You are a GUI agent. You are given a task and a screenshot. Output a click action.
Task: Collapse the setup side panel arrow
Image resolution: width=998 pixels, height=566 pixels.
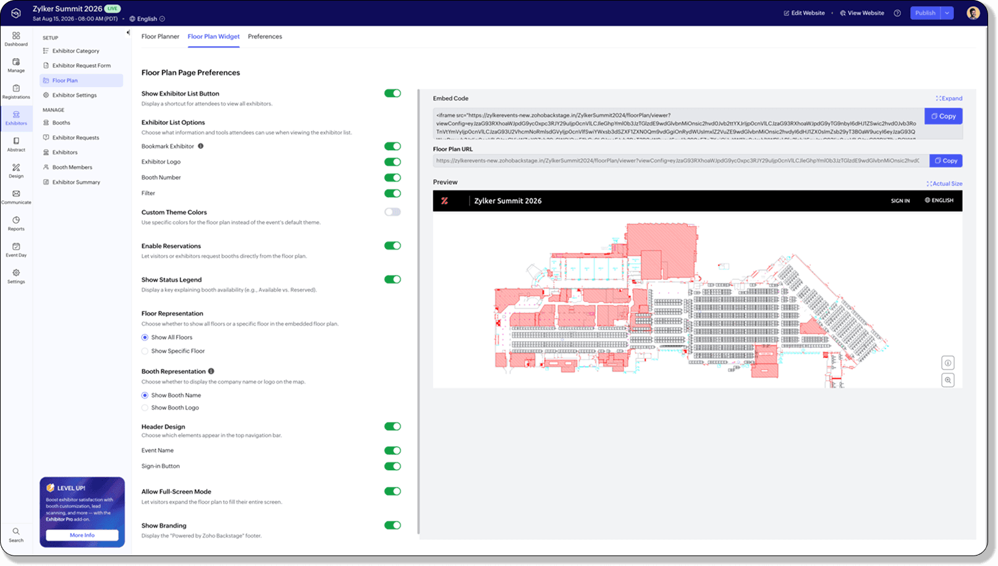[128, 33]
